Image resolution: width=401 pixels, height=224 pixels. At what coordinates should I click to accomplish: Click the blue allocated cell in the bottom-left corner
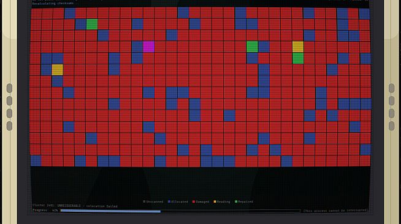pyautogui.click(x=36, y=161)
